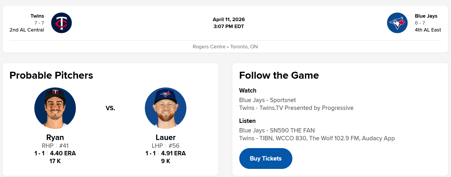Click Lauer's 4.91 ERA stat

tap(173, 153)
